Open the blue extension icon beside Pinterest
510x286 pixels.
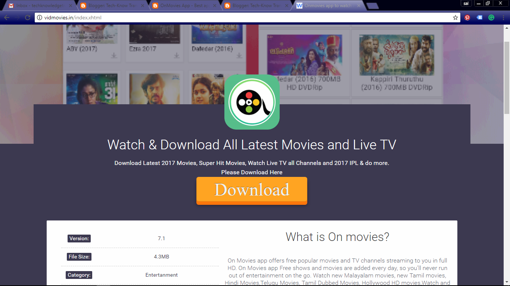click(480, 18)
